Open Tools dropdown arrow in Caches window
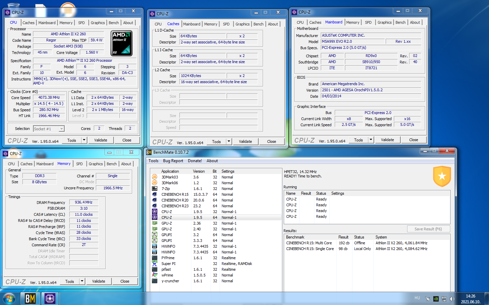 pos(229,141)
